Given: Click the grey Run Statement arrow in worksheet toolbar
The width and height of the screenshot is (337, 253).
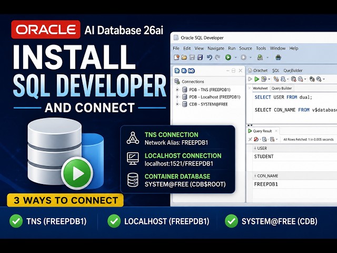Looking at the screenshot, I should pos(250,79).
